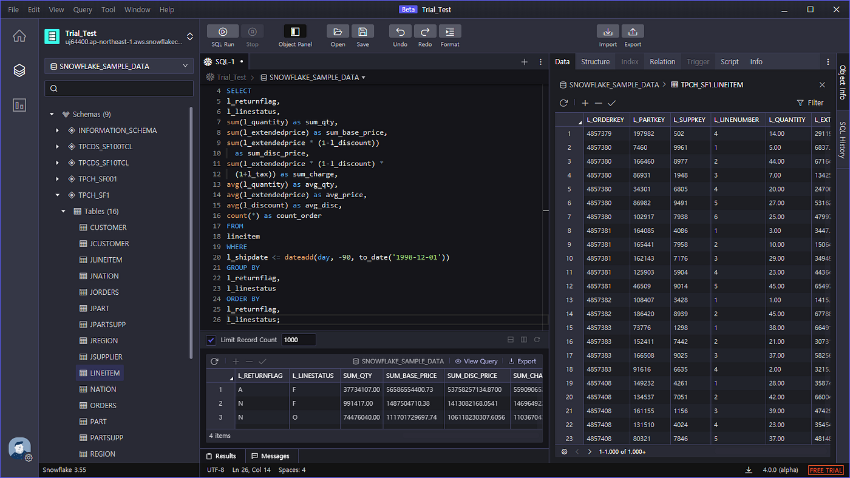Click the Format icon to format the SQL
The height and width of the screenshot is (478, 850).
(450, 31)
